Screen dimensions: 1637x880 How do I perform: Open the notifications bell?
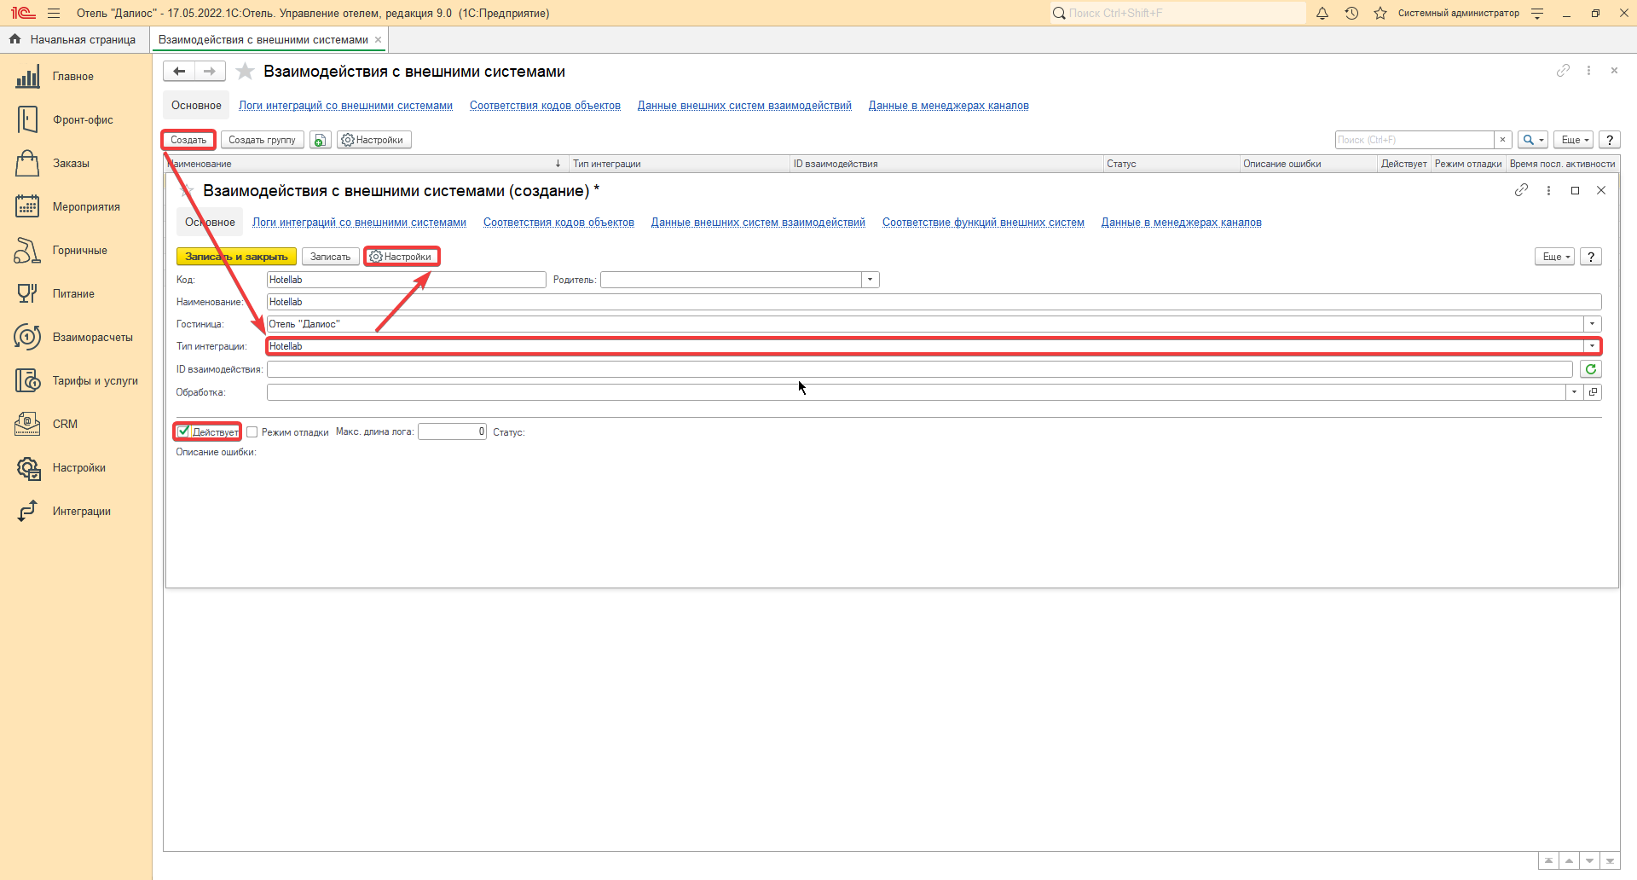[1322, 13]
